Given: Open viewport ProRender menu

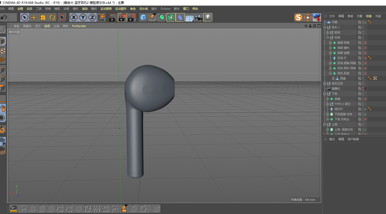Looking at the screenshot, I should click(x=79, y=26).
